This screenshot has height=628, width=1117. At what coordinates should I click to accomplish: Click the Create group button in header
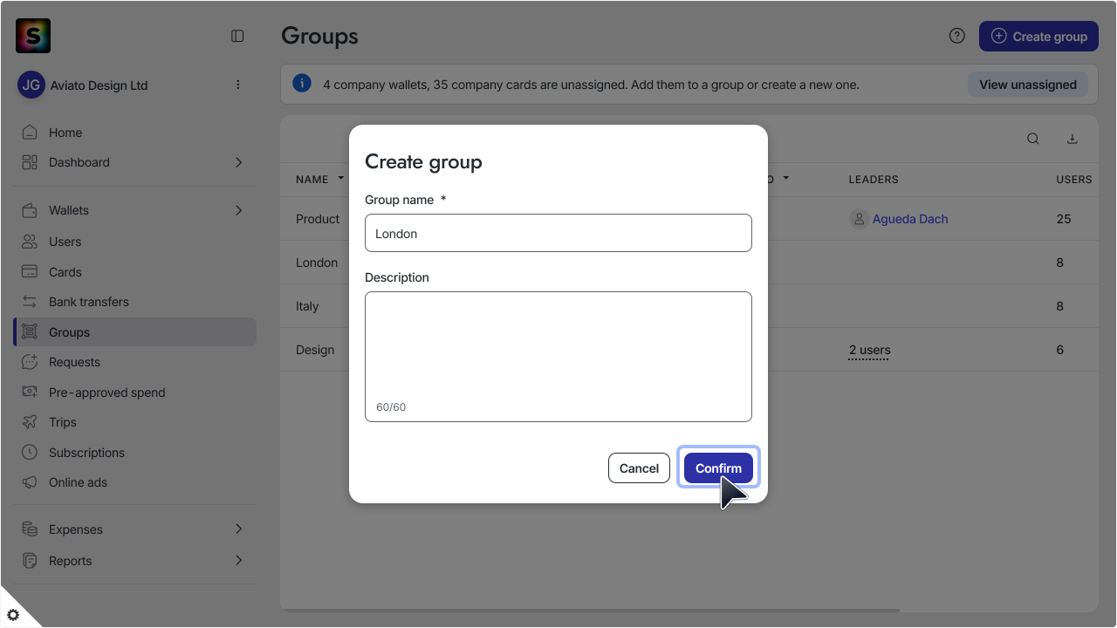1038,36
